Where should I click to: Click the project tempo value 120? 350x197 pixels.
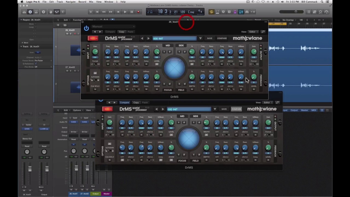coord(183,12)
